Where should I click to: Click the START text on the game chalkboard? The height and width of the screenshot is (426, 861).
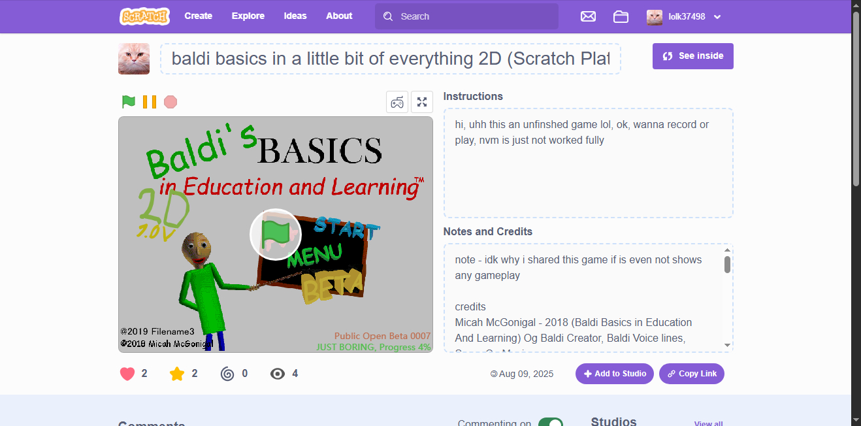(346, 228)
